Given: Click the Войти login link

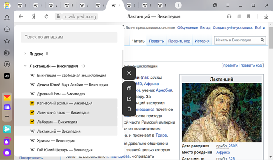Looking at the screenshot, I should point(260,28).
